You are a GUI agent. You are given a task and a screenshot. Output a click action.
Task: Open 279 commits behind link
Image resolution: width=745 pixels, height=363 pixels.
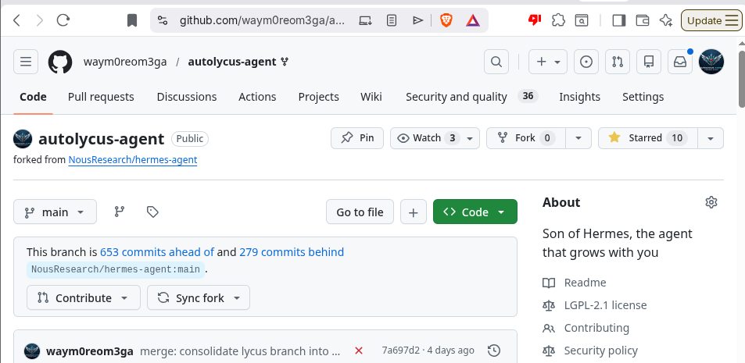pos(292,252)
